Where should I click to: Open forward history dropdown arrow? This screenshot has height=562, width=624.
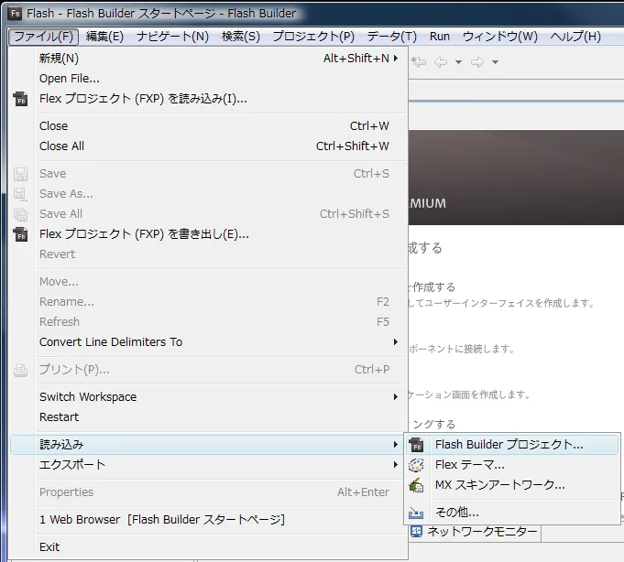pos(495,62)
